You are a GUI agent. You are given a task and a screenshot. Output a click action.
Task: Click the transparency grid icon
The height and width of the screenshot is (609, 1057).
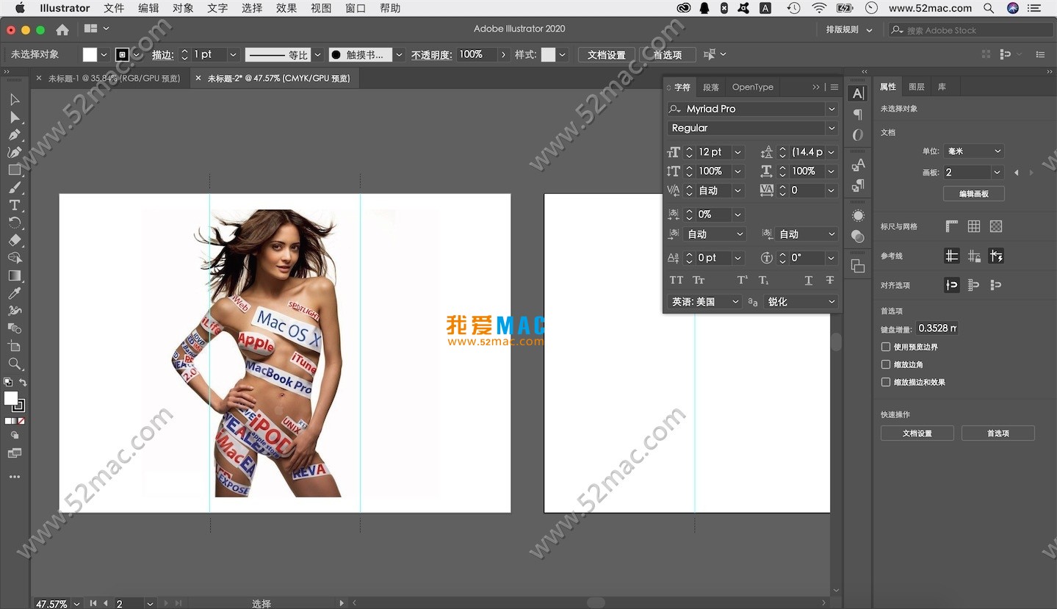coord(996,226)
